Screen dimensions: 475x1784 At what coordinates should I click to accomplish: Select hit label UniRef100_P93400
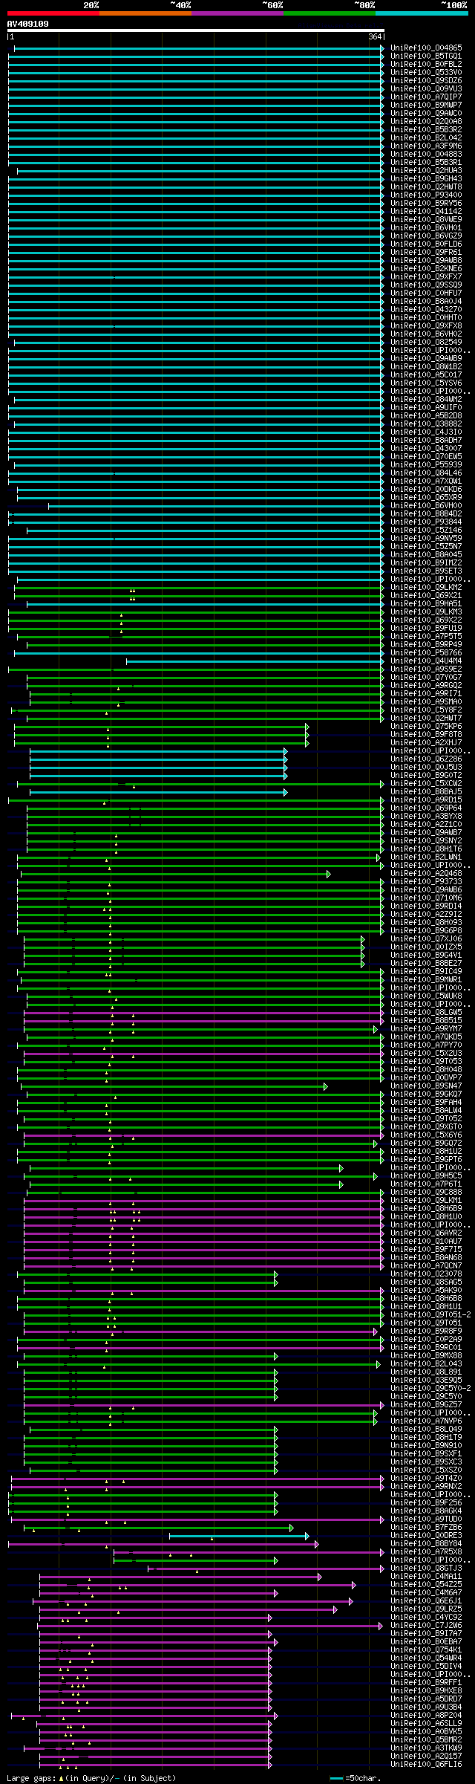tap(426, 195)
